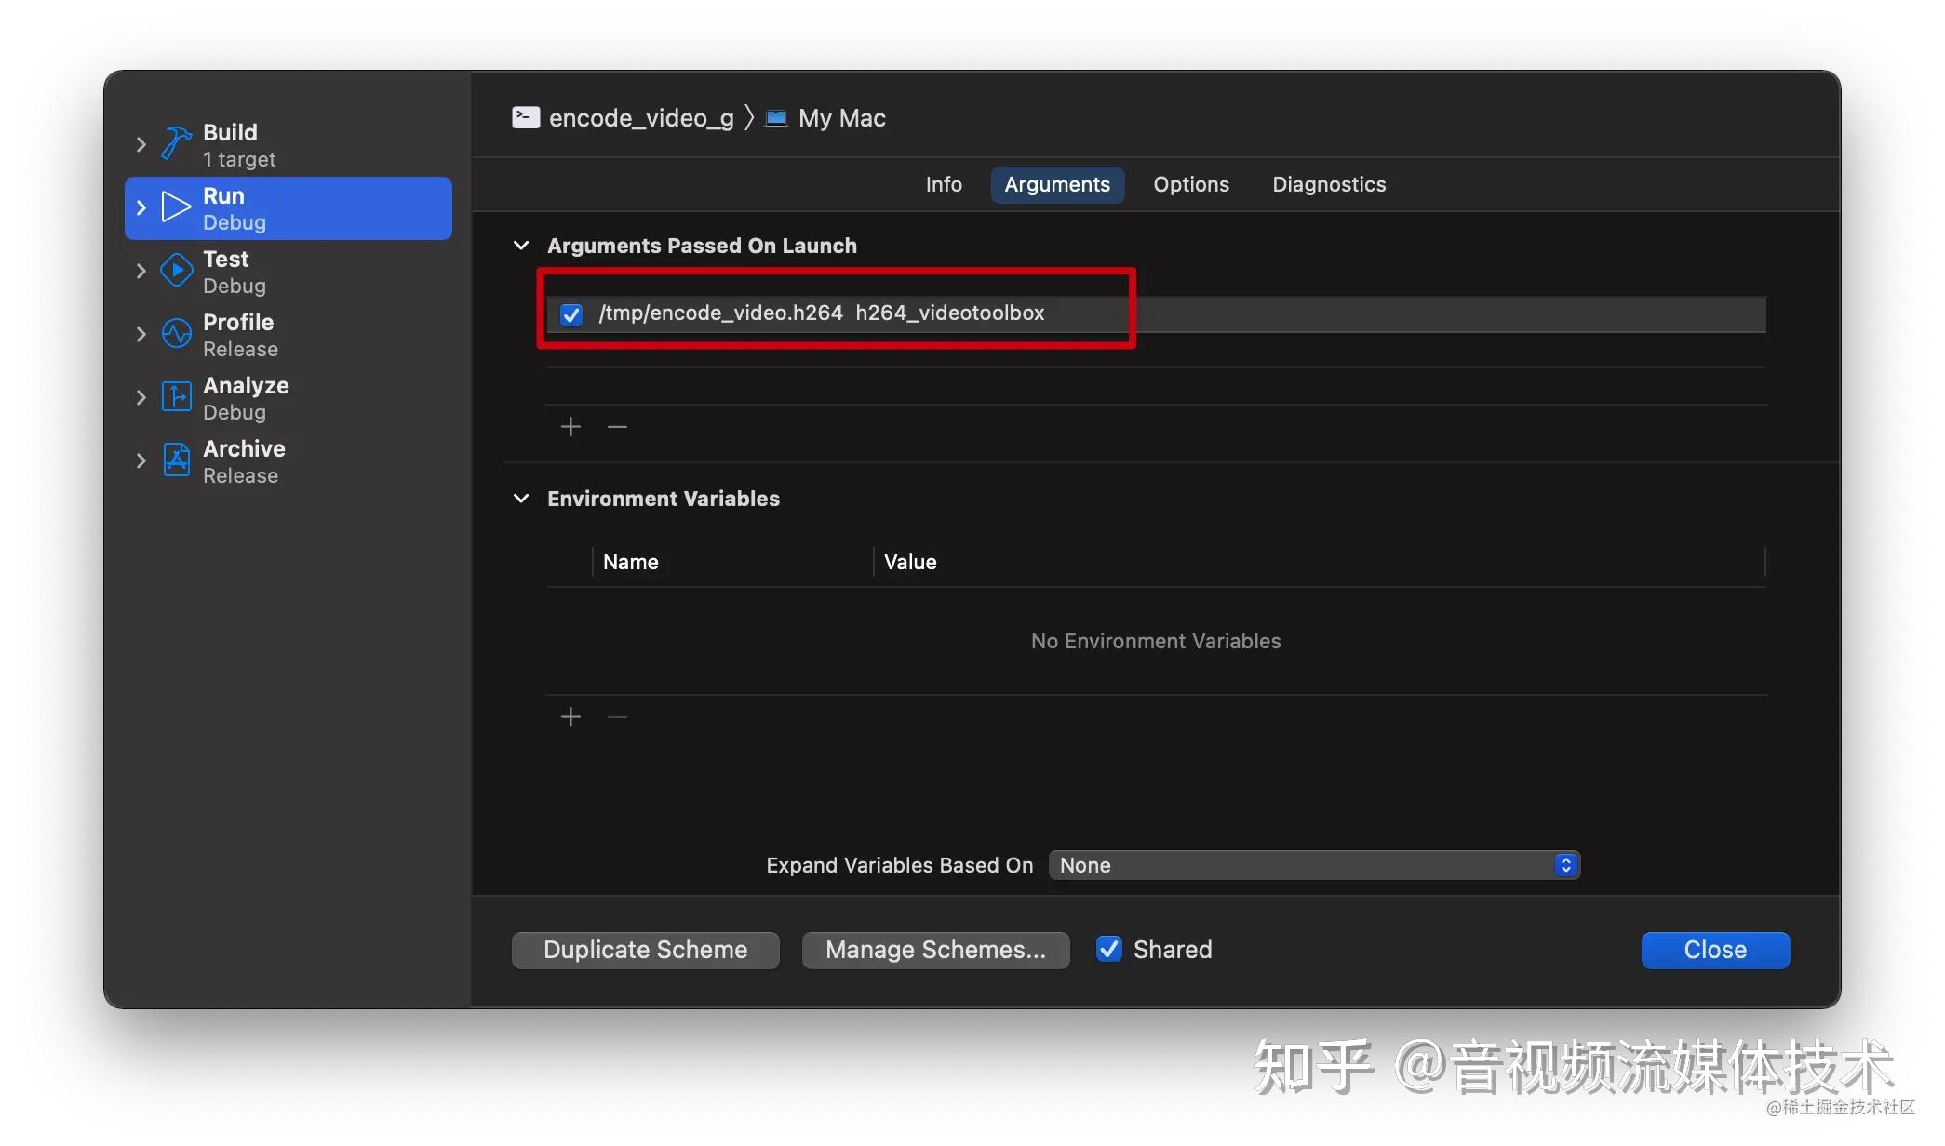
Task: Collapse the Arguments Passed On Launch section
Action: coord(521,245)
